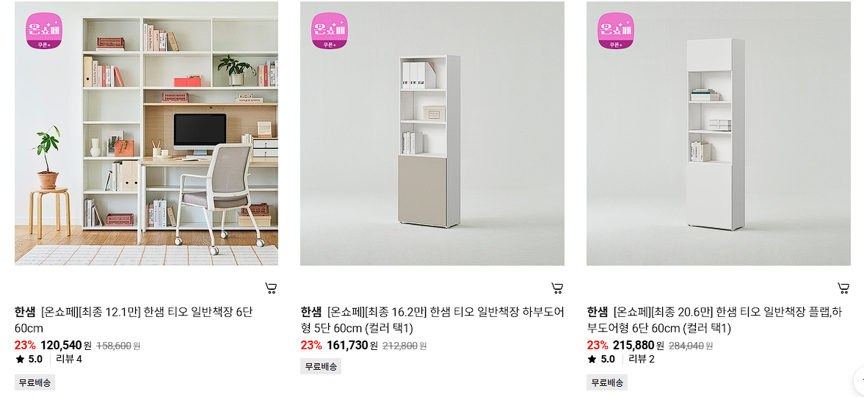Click 한샘 brand name on first product

[x=26, y=312]
